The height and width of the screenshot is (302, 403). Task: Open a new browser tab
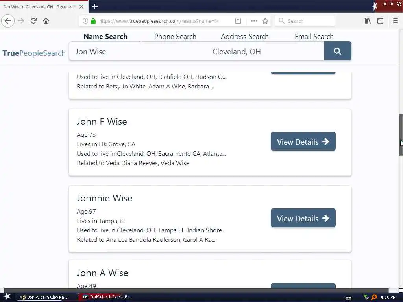[94, 6]
